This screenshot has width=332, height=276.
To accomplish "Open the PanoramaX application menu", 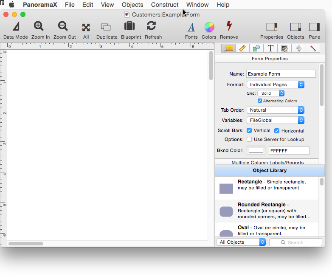I will point(40,5).
